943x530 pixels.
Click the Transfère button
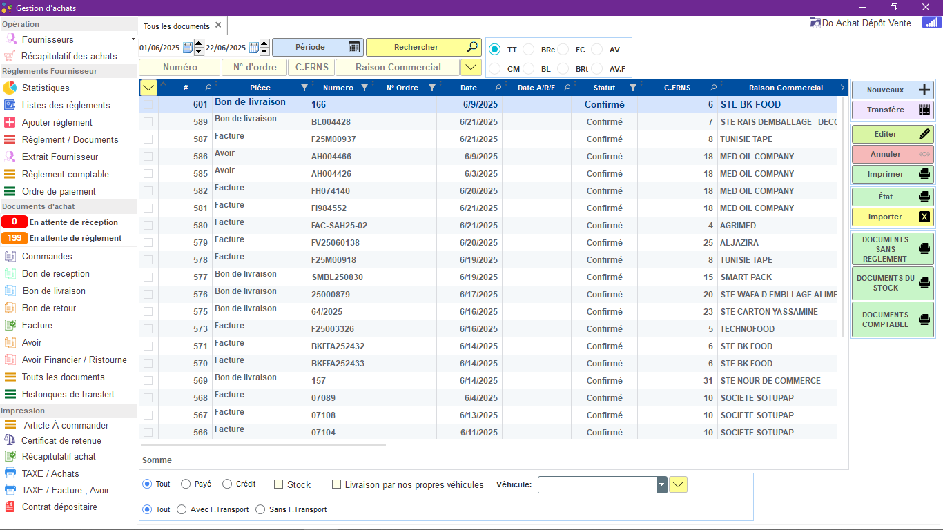tap(893, 110)
